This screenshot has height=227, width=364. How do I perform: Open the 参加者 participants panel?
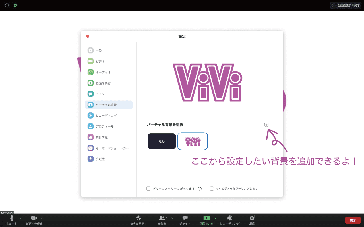click(162, 220)
